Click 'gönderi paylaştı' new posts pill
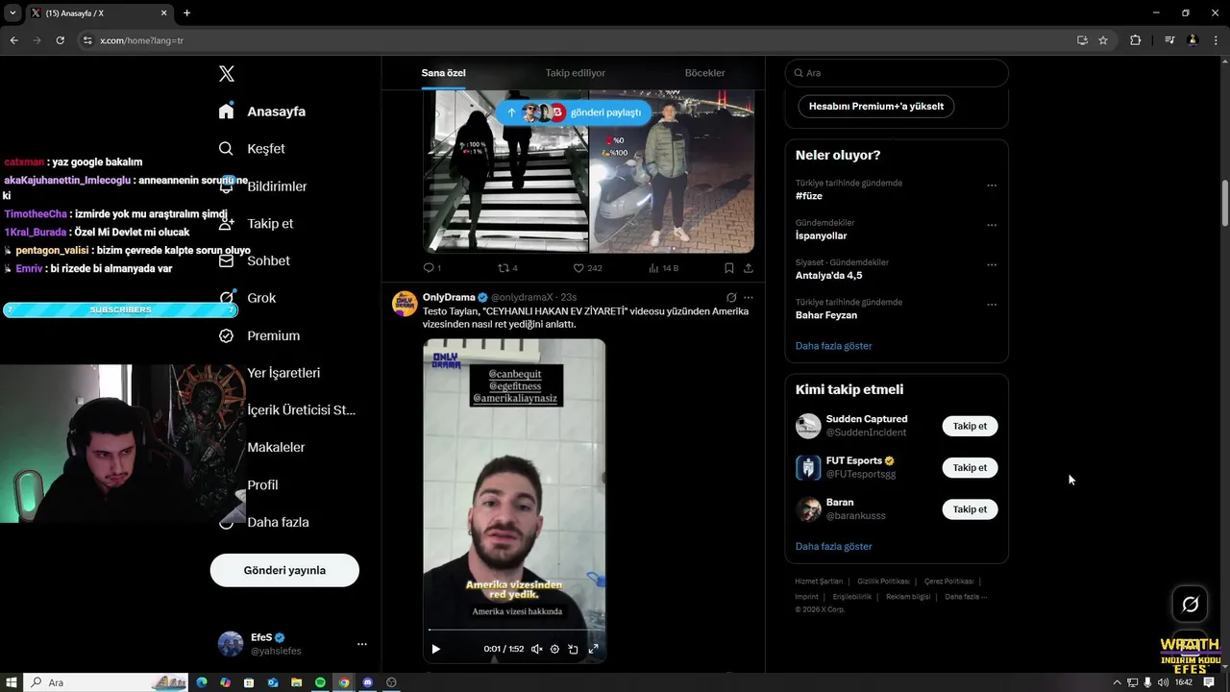This screenshot has height=692, width=1230. 574,112
